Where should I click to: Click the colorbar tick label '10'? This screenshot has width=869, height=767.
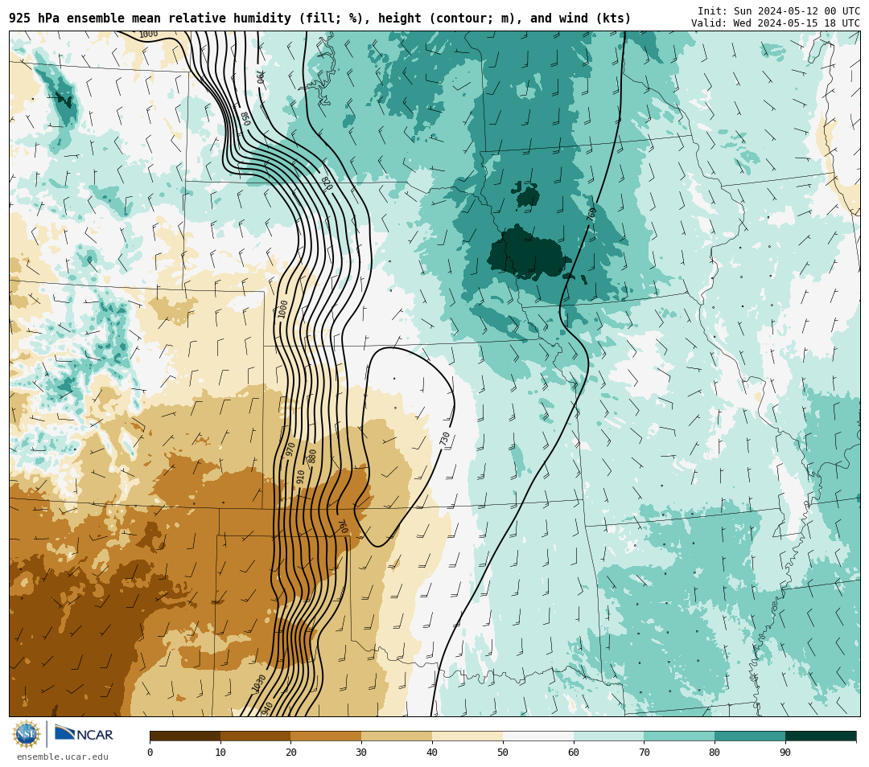pyautogui.click(x=220, y=752)
